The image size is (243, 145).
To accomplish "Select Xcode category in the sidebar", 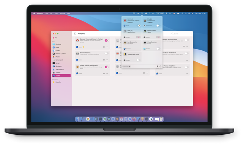I will tap(61, 76).
